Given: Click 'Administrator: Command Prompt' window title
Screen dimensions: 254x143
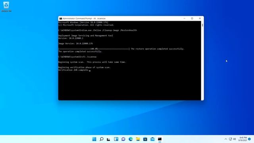Looking at the screenshot, I should (x=84, y=19).
